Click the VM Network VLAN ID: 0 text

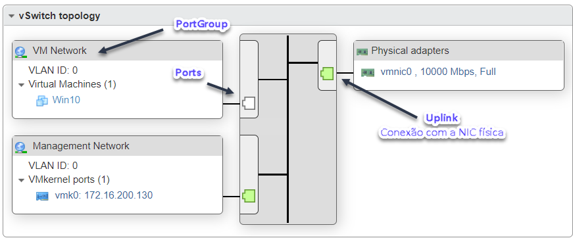click(53, 70)
